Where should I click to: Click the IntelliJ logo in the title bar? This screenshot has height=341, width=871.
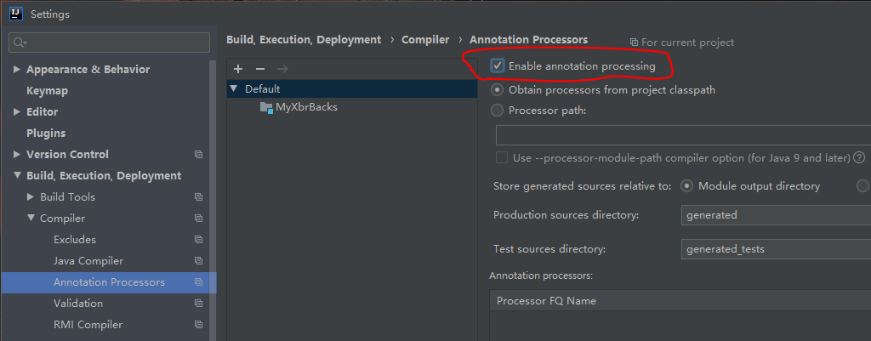[15, 14]
